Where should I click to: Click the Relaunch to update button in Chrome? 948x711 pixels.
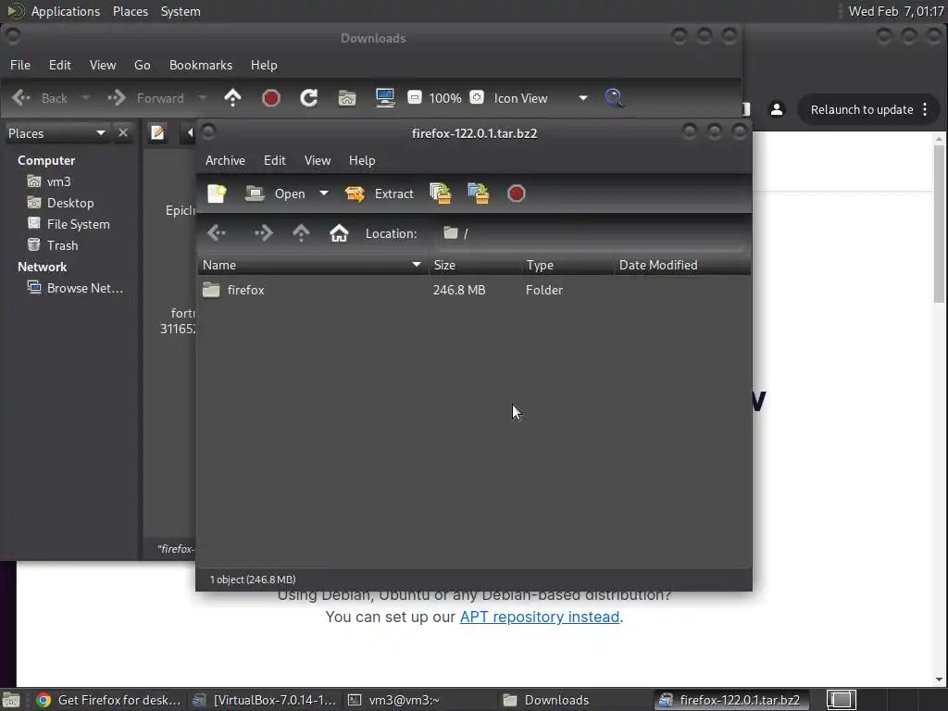point(862,109)
